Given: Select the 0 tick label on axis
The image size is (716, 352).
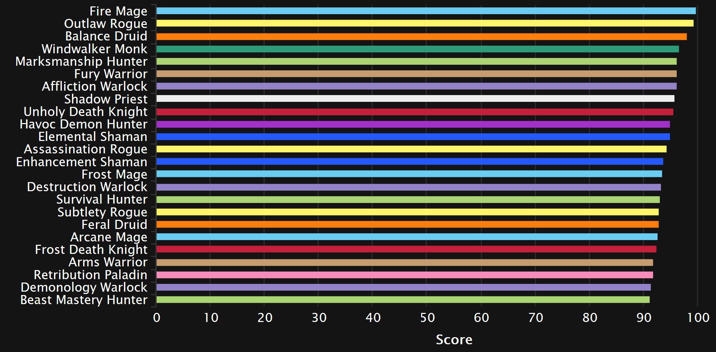Looking at the screenshot, I should [157, 318].
